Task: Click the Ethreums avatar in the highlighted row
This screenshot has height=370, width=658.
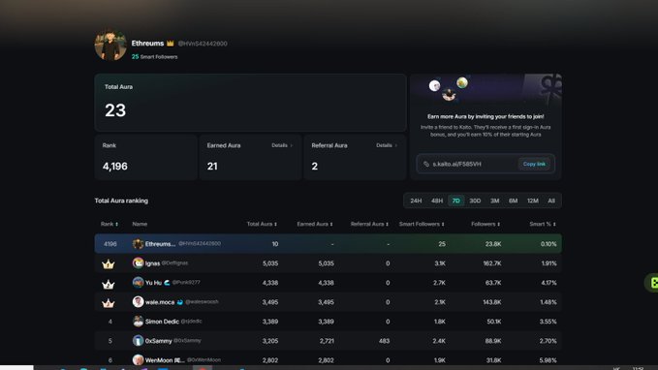Action: point(138,244)
